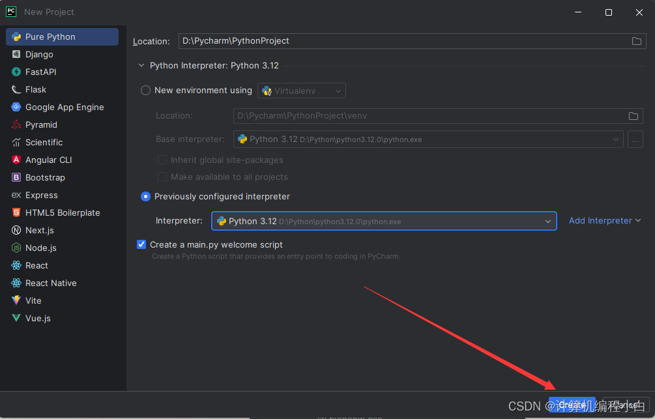655x419 pixels.
Task: Click the Next.js N icon
Action: point(16,230)
